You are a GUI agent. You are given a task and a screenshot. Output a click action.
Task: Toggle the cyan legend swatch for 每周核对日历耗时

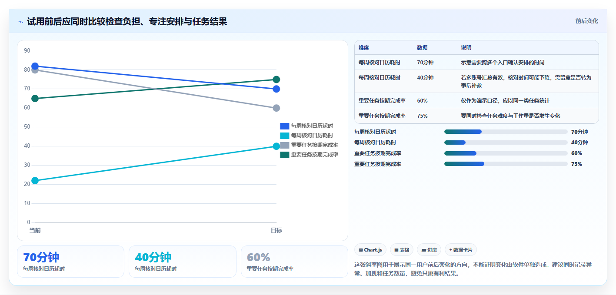(284, 136)
